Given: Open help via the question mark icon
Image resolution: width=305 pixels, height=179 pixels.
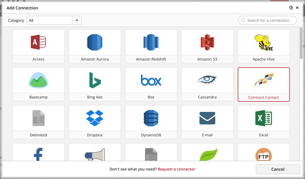Looking at the screenshot, I should [x=291, y=8].
